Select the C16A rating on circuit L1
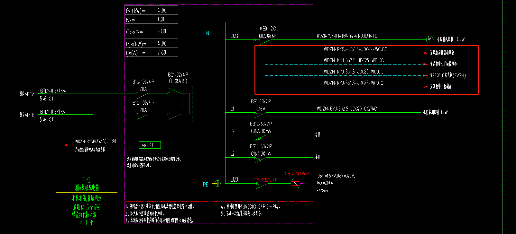The height and width of the screenshot is (234, 516). (x=261, y=109)
